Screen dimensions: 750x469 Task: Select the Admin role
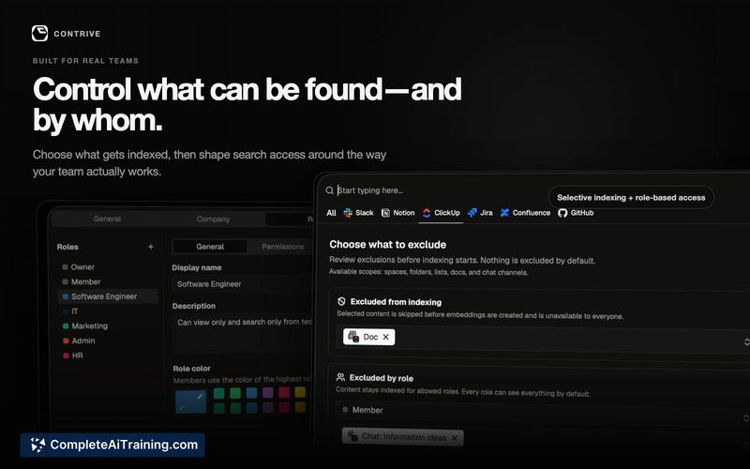click(108, 340)
